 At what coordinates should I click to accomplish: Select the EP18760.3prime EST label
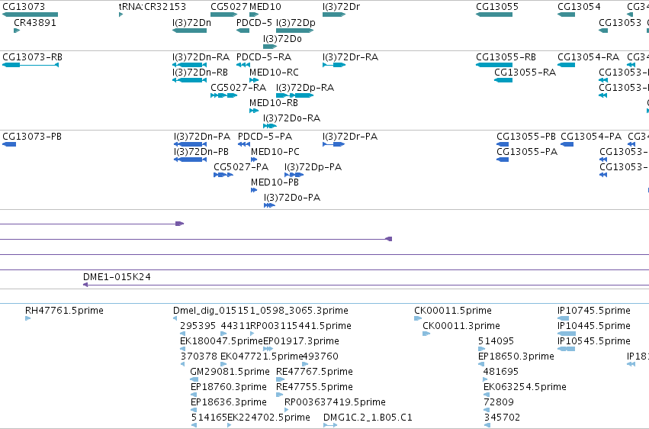tap(229, 387)
